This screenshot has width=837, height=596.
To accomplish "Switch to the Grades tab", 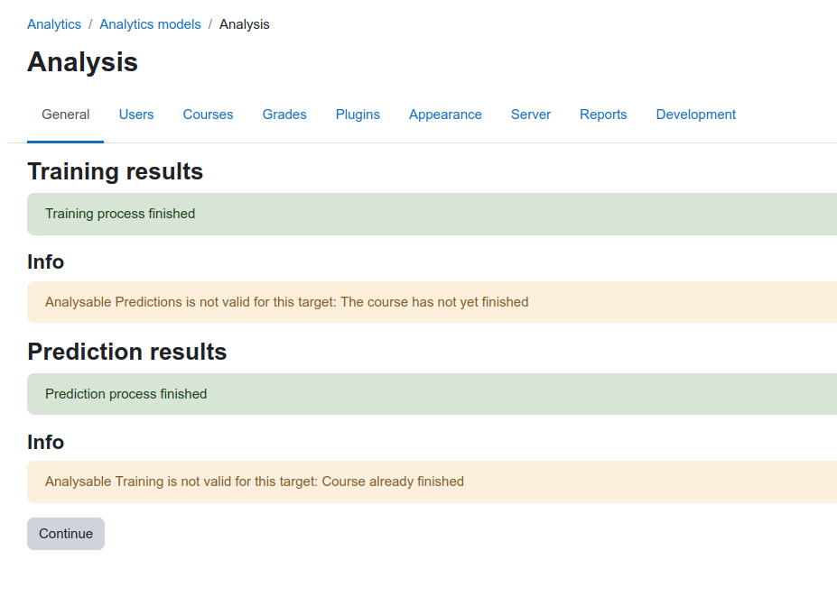I will [284, 115].
